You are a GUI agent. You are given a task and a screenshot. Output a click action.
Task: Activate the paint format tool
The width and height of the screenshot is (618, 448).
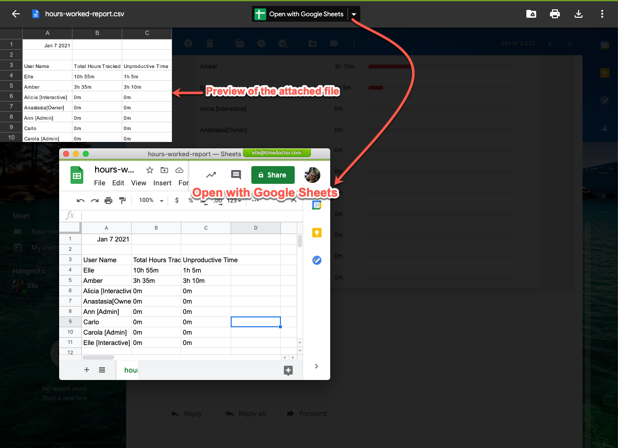(123, 201)
